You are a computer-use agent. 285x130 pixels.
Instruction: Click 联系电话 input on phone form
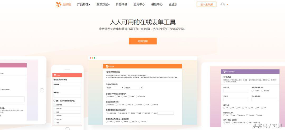coord(67,96)
